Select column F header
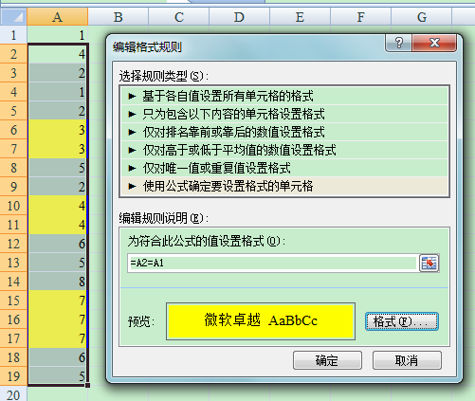Image resolution: width=475 pixels, height=401 pixels. point(360,16)
